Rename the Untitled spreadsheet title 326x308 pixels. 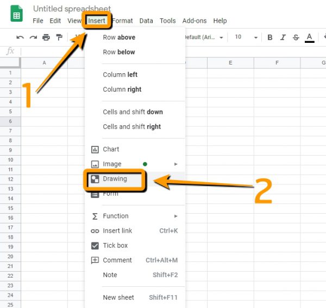(72, 9)
